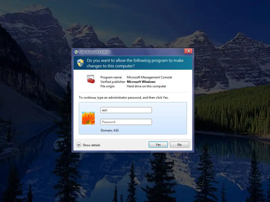Click the small shield in title bar
Image resolution: width=270 pixels, height=202 pixels.
[76, 52]
